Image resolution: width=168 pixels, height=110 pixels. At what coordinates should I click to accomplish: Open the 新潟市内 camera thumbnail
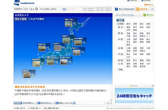point(66,40)
